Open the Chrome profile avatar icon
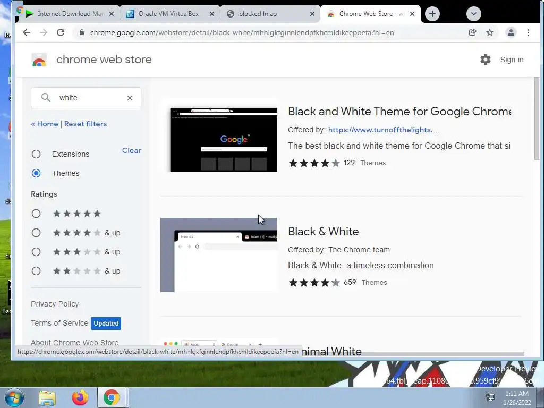The width and height of the screenshot is (544, 408). [511, 32]
